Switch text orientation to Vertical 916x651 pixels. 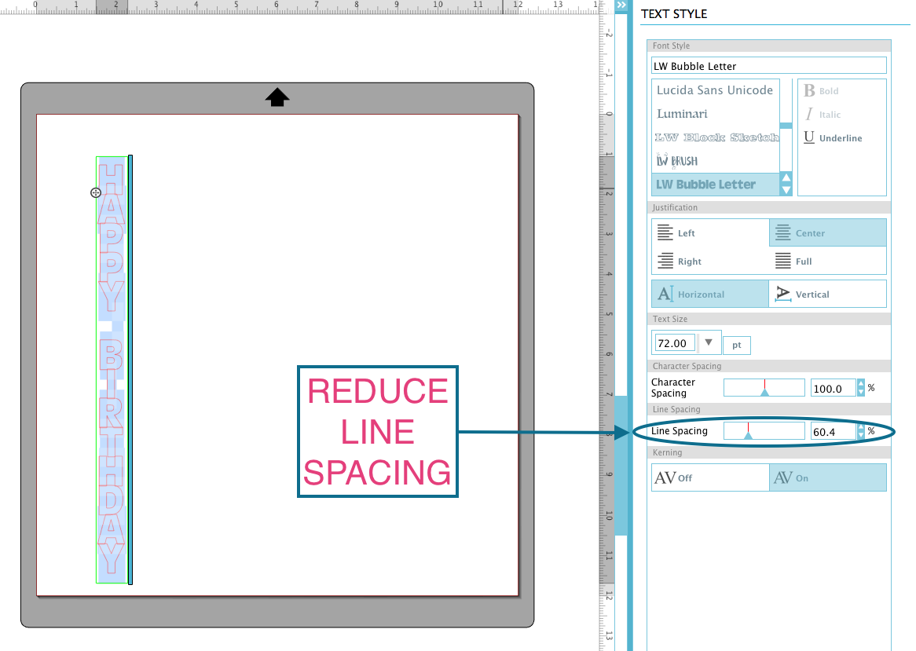pos(827,293)
